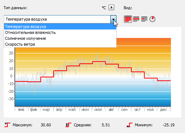
Task: Click the Максимум icon
Action: click(x=7, y=125)
